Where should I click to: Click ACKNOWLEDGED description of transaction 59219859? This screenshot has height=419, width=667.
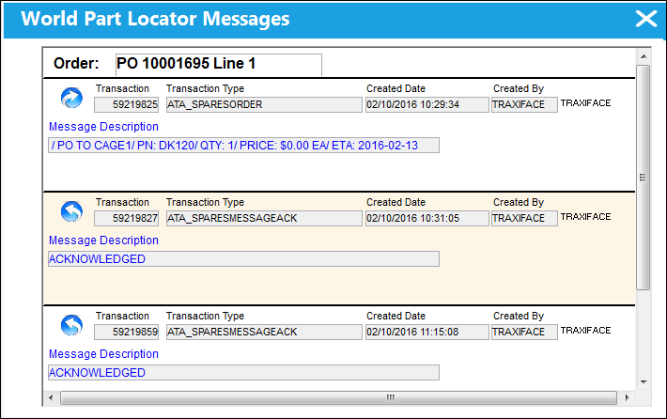click(x=243, y=373)
